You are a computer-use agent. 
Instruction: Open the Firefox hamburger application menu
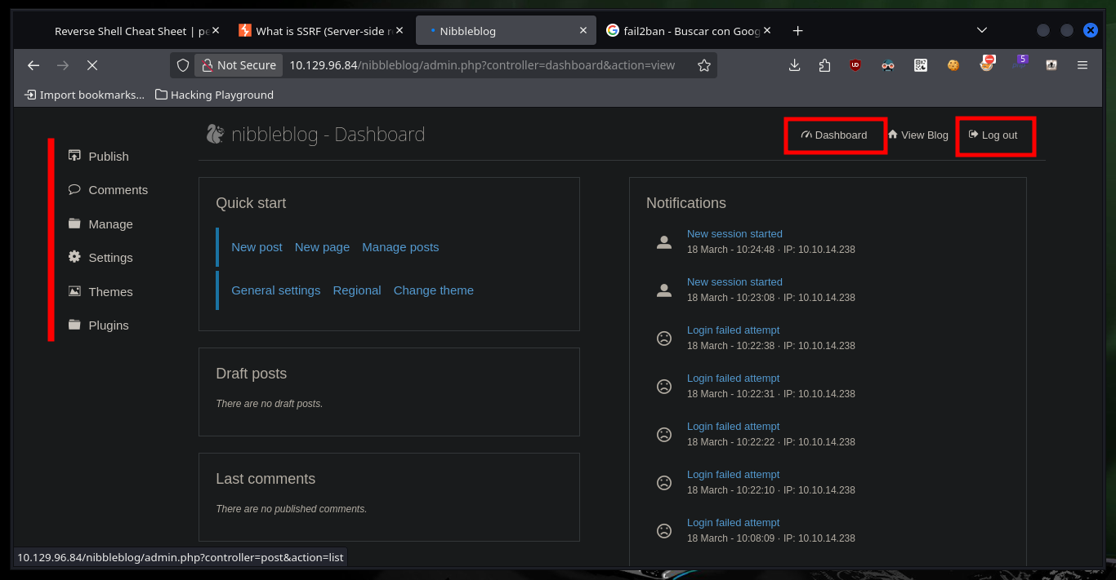(x=1083, y=65)
